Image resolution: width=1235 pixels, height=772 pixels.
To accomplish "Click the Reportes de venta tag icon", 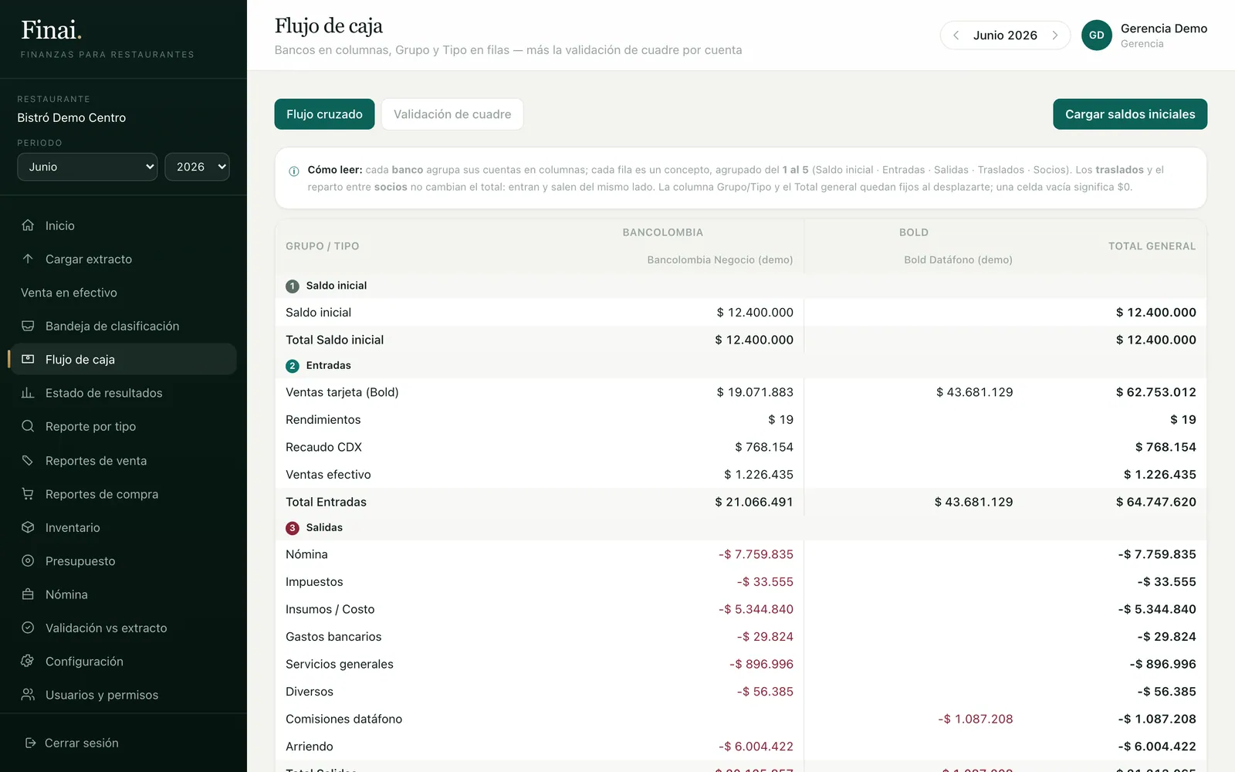I will coord(28,460).
